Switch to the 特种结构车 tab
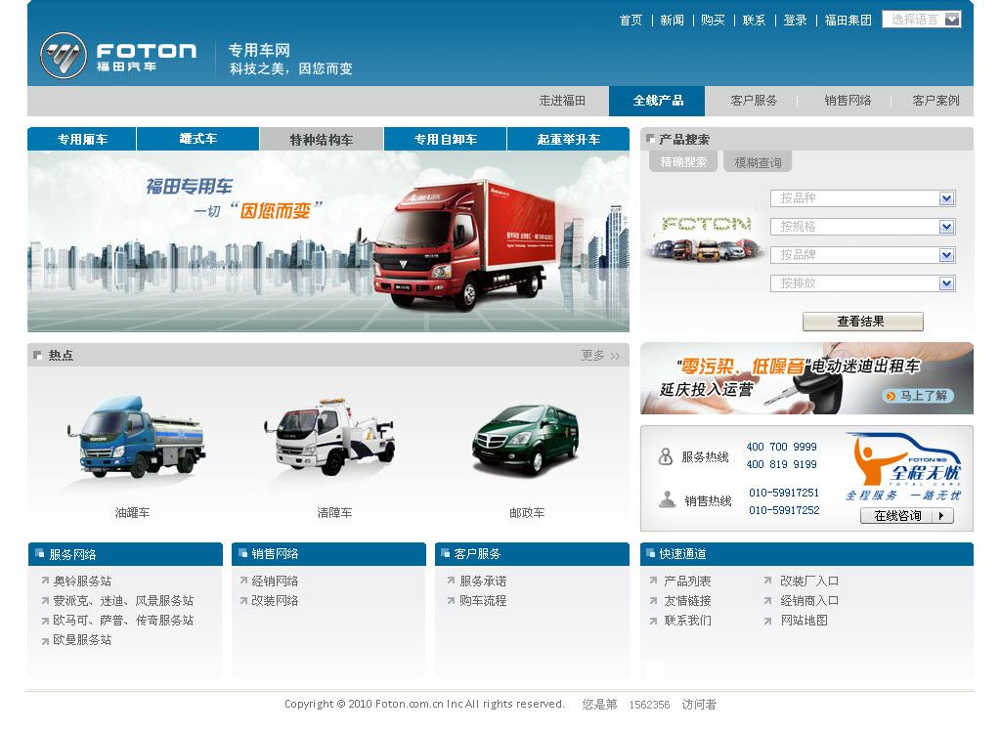Image resolution: width=1001 pixels, height=733 pixels. coord(321,139)
